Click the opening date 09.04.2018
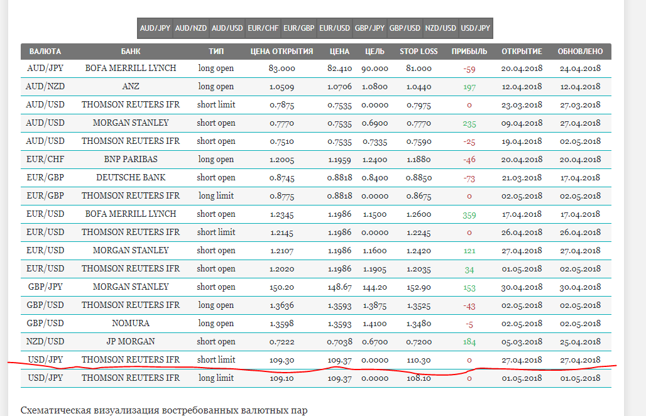Image resolution: width=646 pixels, height=416 pixels. (522, 123)
